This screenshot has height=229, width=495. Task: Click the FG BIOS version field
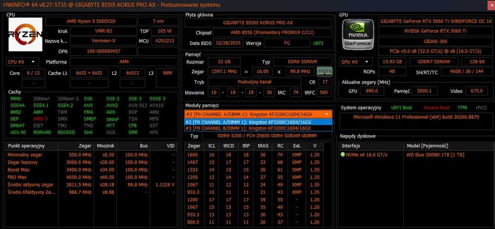(287, 43)
